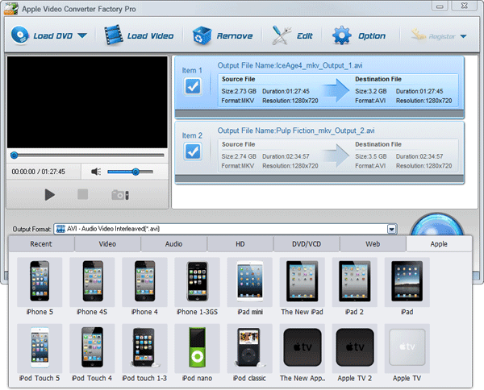Image resolution: width=484 pixels, height=390 pixels.
Task: Click the Load DVD text label
Action: click(52, 36)
